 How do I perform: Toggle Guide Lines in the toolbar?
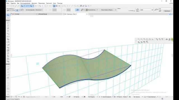pos(22,6)
